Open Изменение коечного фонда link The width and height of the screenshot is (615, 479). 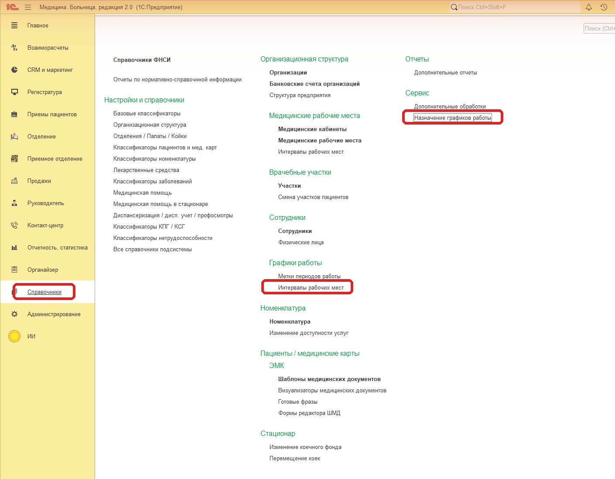click(x=305, y=447)
